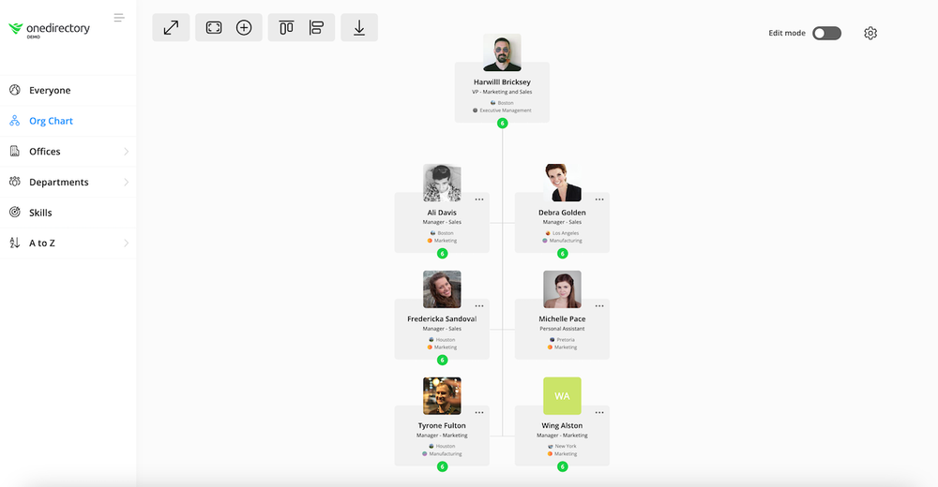Open the A to Z listing
This screenshot has width=938, height=487.
(41, 243)
